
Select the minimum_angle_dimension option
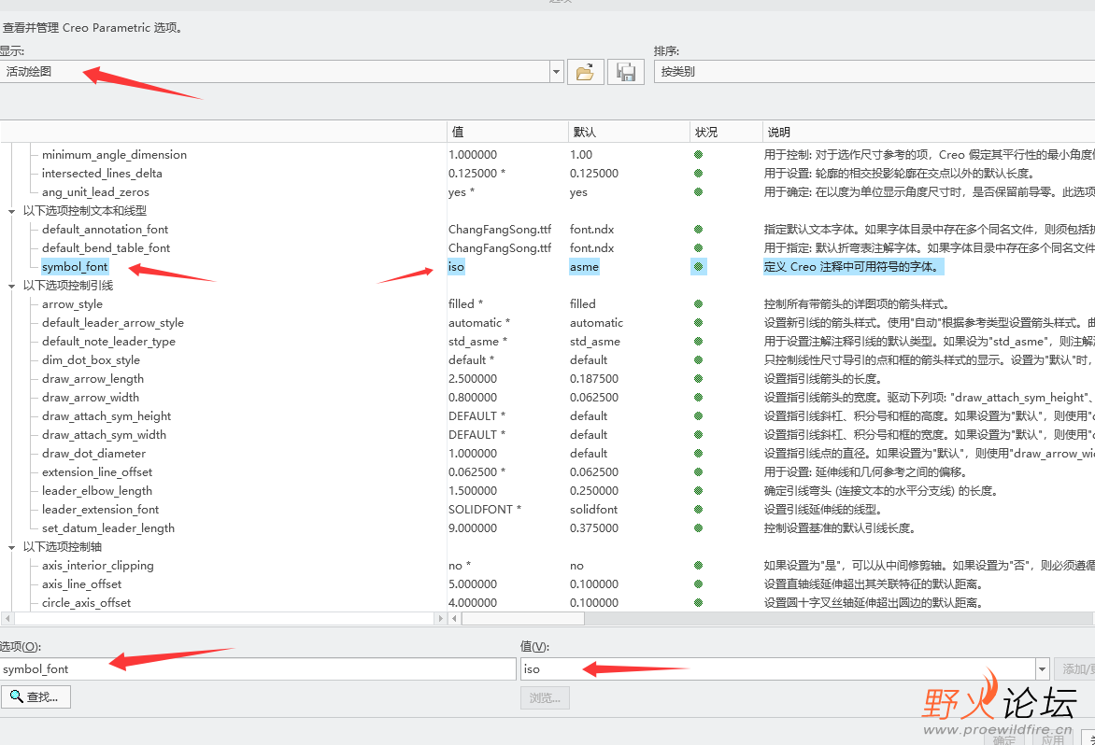pyautogui.click(x=114, y=155)
